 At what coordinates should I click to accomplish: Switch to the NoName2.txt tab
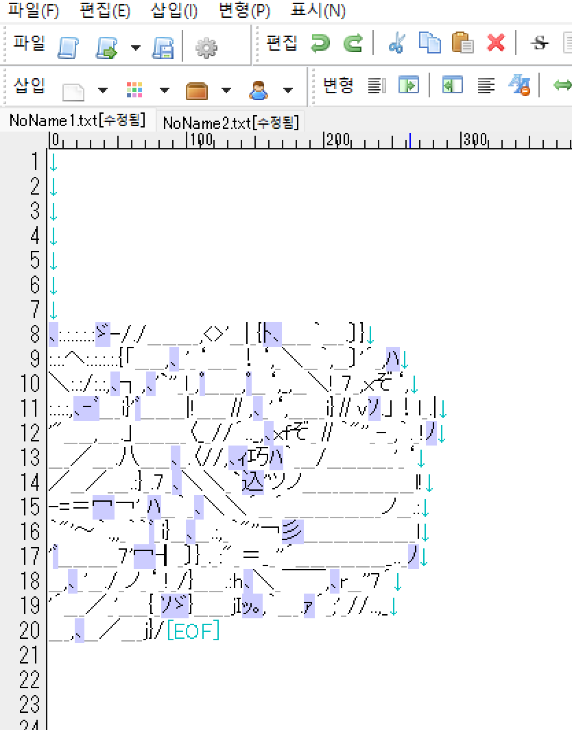(230, 123)
